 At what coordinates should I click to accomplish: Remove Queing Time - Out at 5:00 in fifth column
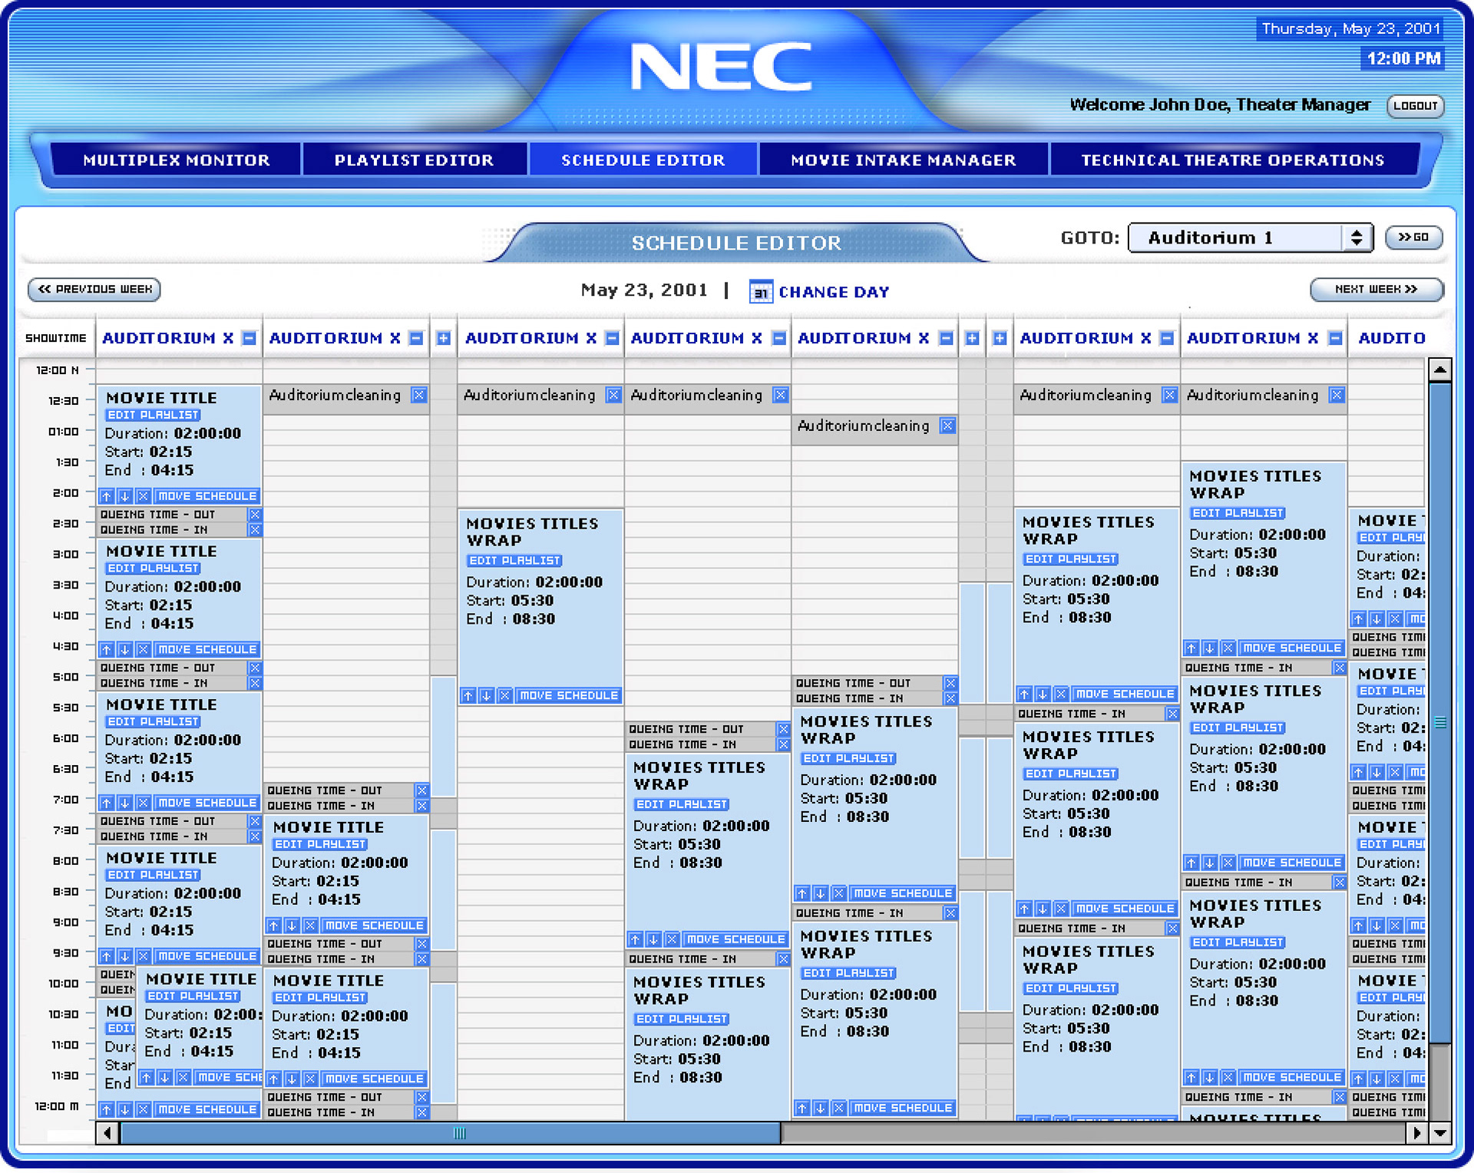950,683
